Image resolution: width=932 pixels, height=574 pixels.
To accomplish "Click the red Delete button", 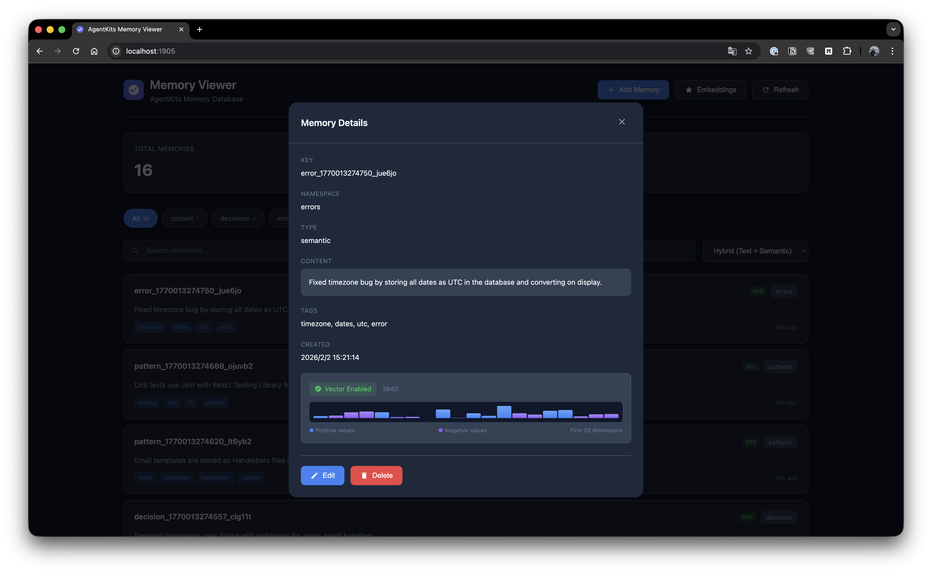I will point(376,475).
